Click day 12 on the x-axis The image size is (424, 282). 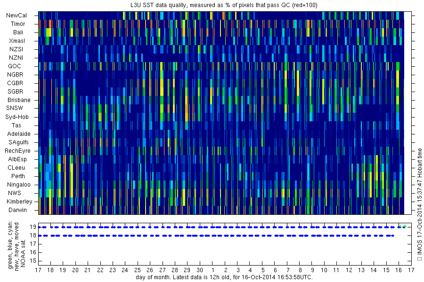coord(349,270)
